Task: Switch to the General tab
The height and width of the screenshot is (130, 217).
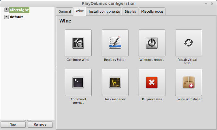Action: 64,11
